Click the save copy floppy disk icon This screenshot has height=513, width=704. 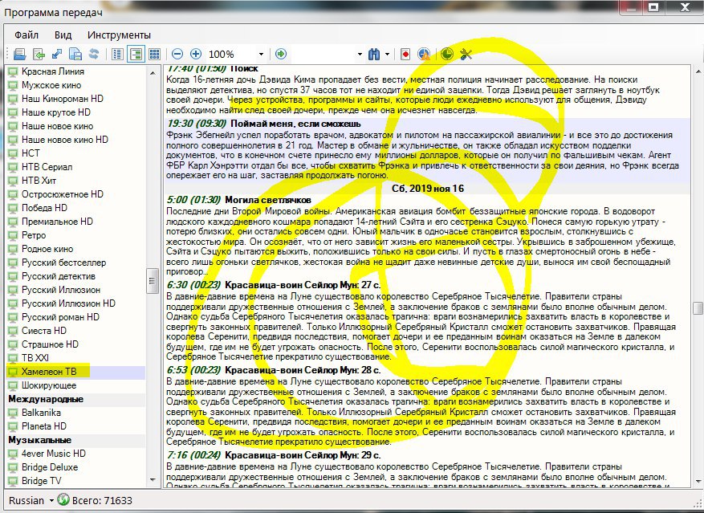[75, 55]
